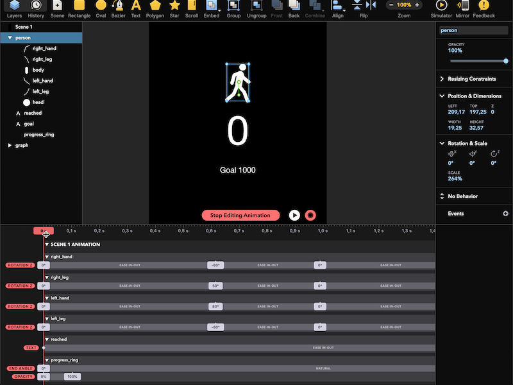Add a new event with plus button
Image resolution: width=513 pixels, height=385 pixels.
[x=505, y=214]
